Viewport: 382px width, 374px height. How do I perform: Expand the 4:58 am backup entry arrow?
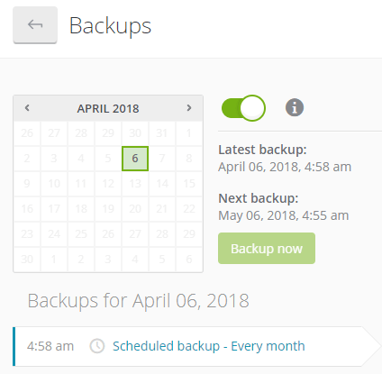pos(371,346)
